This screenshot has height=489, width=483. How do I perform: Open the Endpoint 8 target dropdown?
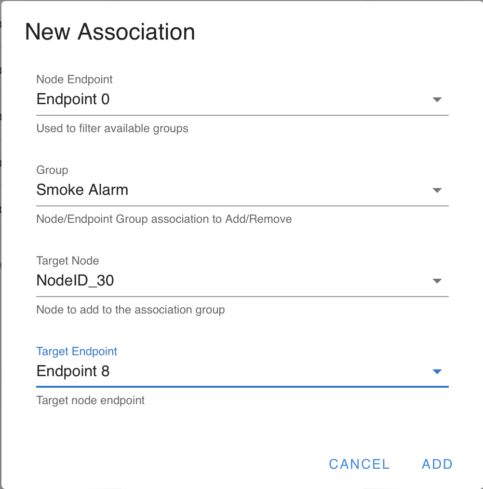click(242, 371)
